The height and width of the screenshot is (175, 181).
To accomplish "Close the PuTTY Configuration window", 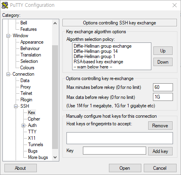I will (175, 5).
